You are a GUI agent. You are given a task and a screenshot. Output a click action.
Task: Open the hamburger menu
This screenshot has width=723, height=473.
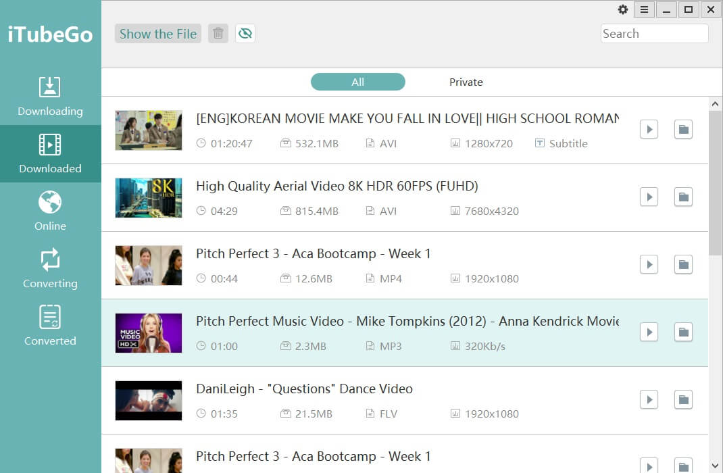pos(644,9)
